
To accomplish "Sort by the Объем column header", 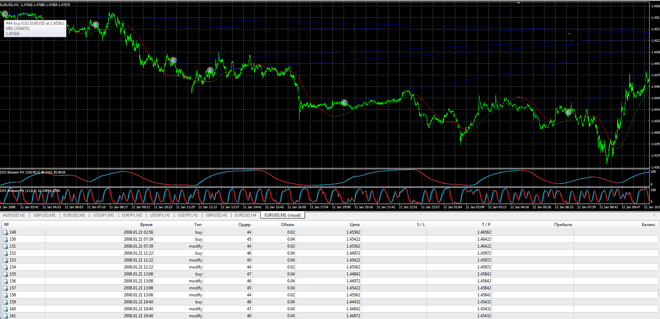I will tap(274, 225).
